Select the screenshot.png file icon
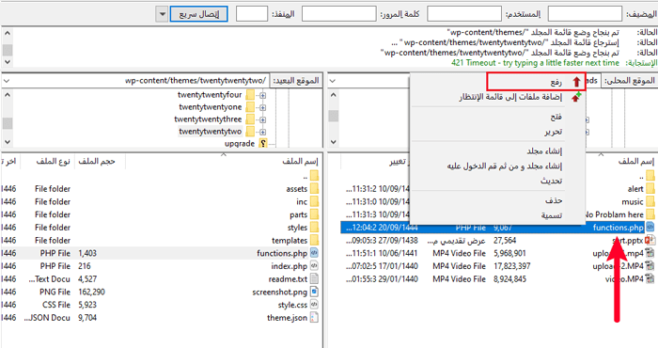 tap(314, 292)
